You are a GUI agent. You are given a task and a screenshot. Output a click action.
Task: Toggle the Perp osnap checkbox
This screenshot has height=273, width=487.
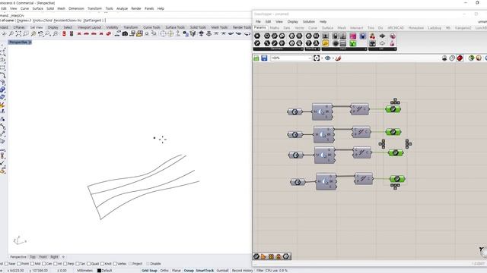(65, 264)
